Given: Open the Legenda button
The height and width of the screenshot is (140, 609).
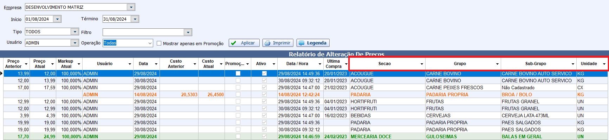Looking at the screenshot, I should click(x=313, y=43).
